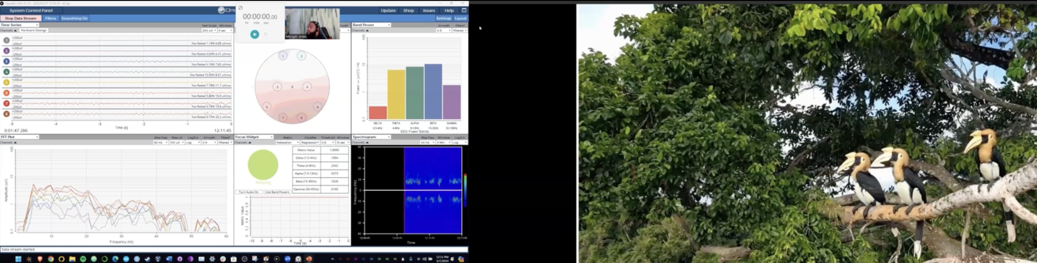Click Stop Data Stream
1037x263 pixels.
point(20,18)
